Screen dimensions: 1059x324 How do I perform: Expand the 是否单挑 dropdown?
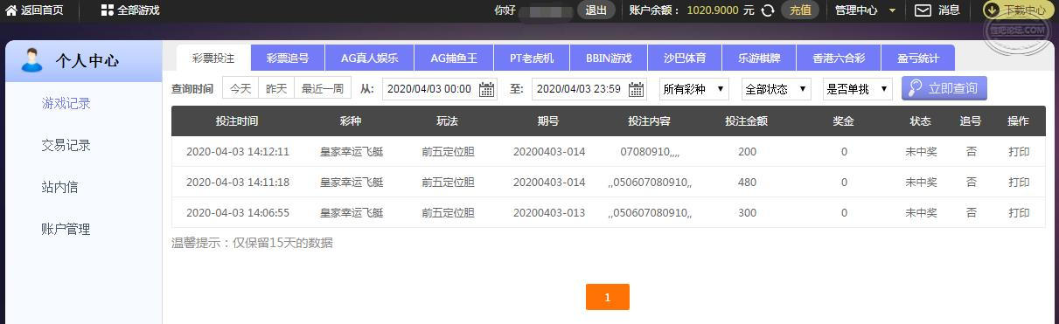(857, 89)
